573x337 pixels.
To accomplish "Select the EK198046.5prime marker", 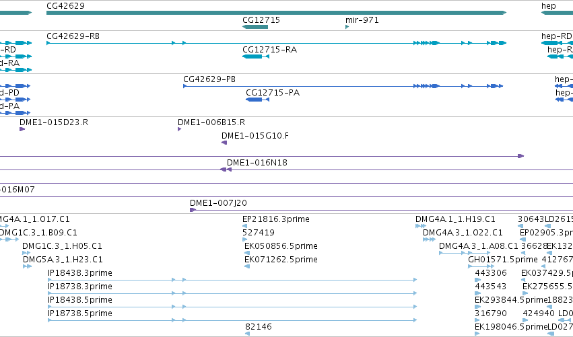I will pos(477,334).
